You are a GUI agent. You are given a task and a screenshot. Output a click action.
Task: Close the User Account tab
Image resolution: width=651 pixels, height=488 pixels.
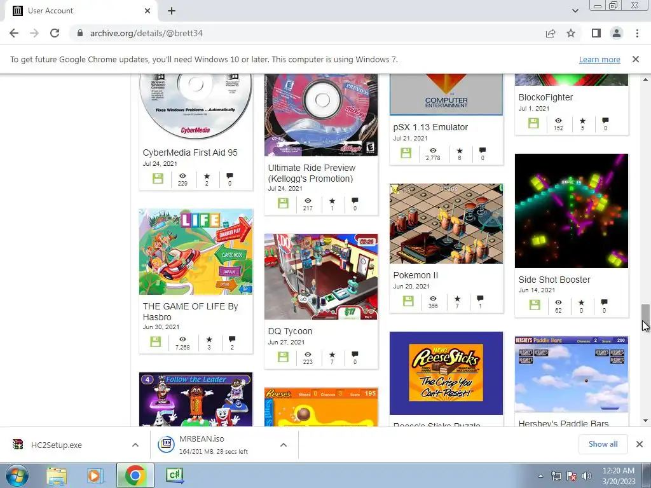tap(147, 11)
